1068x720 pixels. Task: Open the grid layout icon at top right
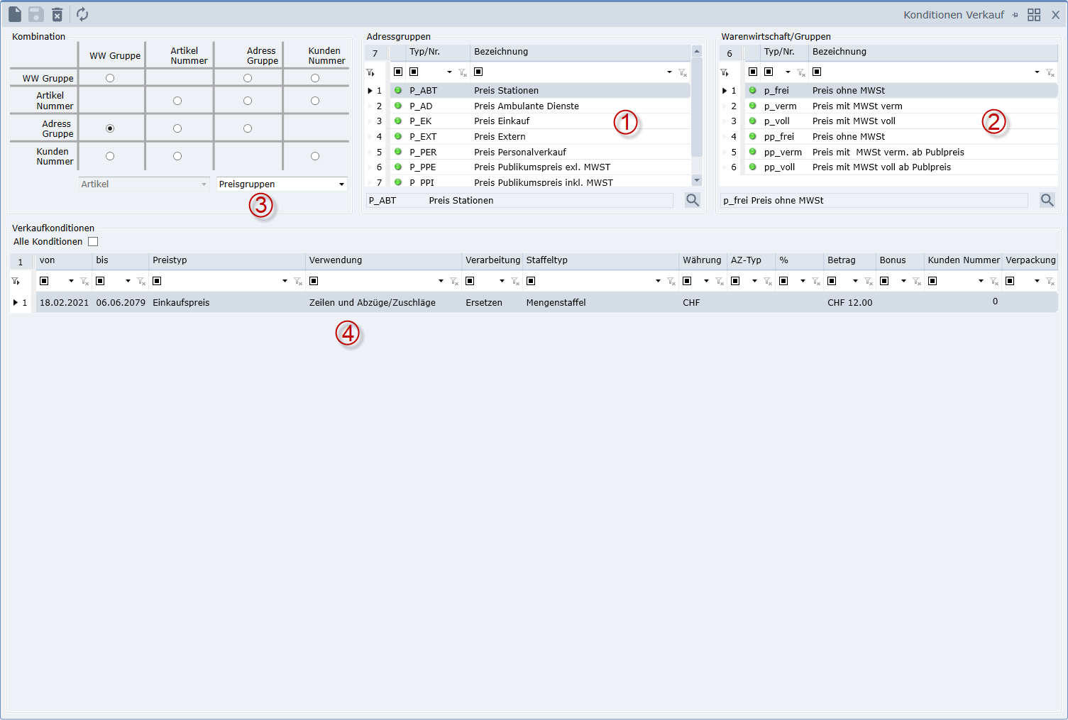1034,15
